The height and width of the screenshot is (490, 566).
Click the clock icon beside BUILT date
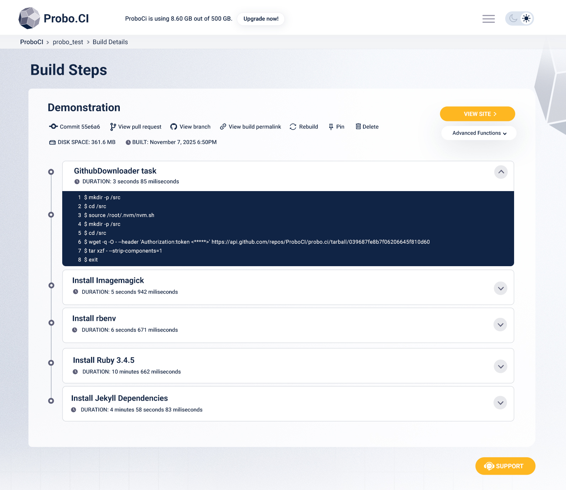pyautogui.click(x=128, y=142)
